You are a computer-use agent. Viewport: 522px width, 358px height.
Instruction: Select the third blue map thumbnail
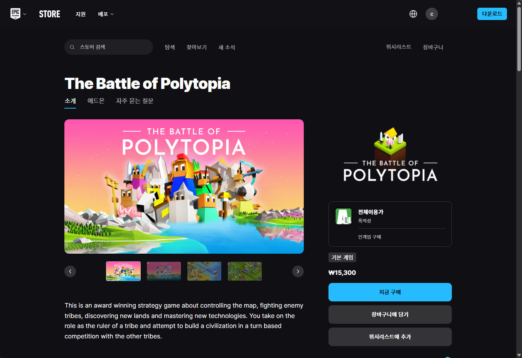[204, 271]
